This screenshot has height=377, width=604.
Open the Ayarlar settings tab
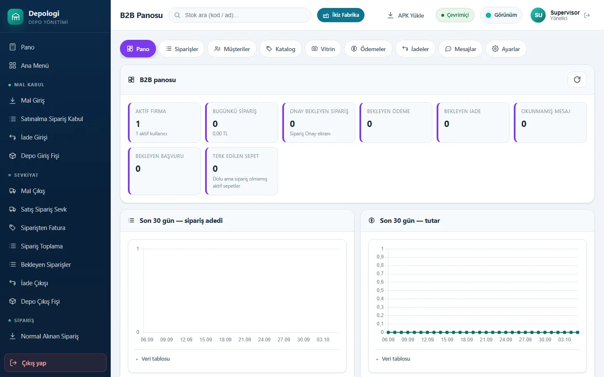coord(506,49)
